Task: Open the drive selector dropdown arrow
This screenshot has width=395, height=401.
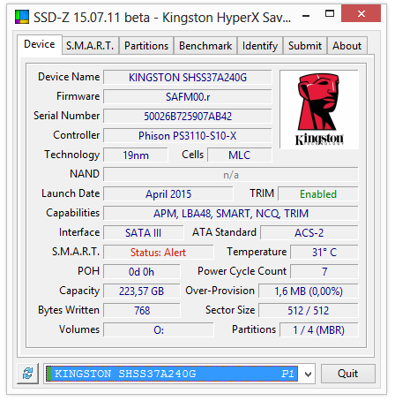Action: (x=308, y=375)
